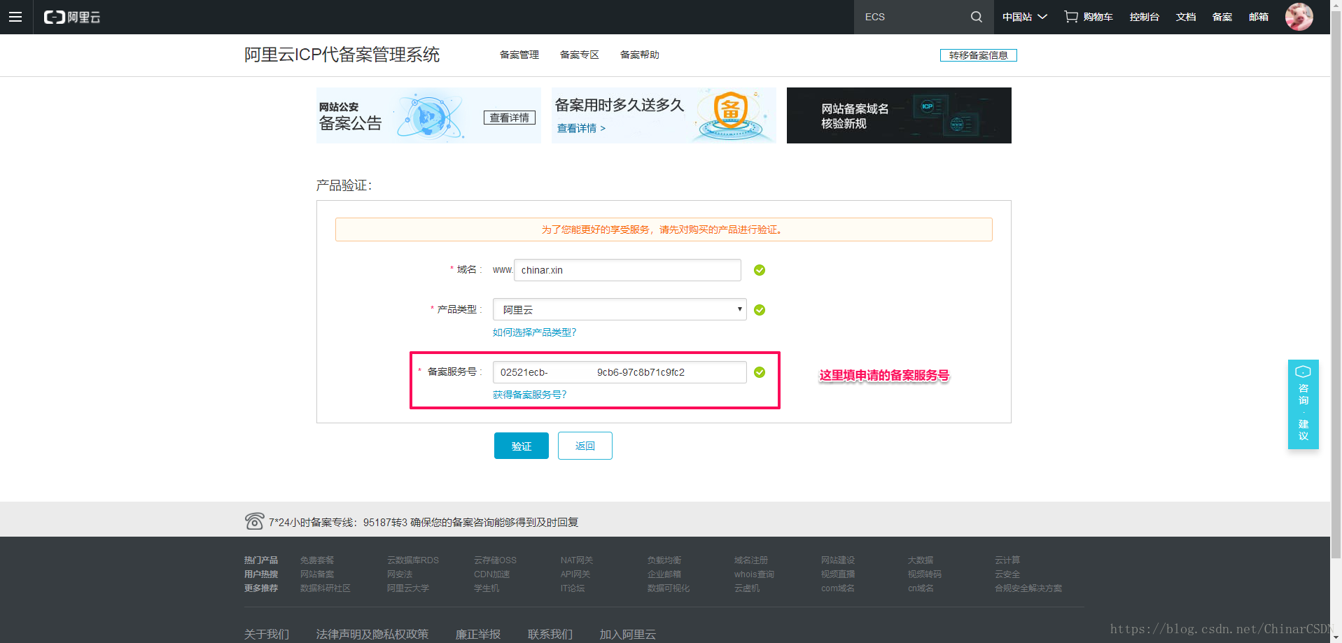Open 邮箱 in the top bar

(1259, 17)
